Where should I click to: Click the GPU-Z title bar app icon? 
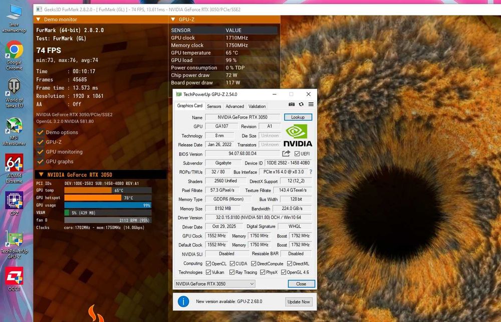point(179,94)
